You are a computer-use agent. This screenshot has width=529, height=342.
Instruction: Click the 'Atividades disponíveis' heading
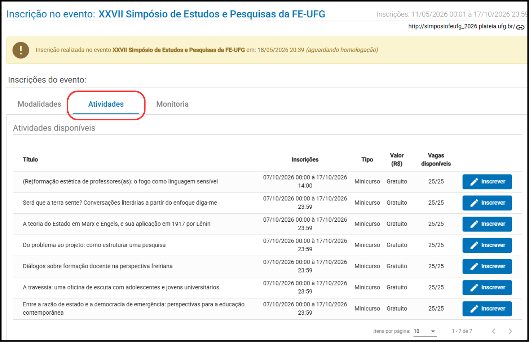click(54, 128)
